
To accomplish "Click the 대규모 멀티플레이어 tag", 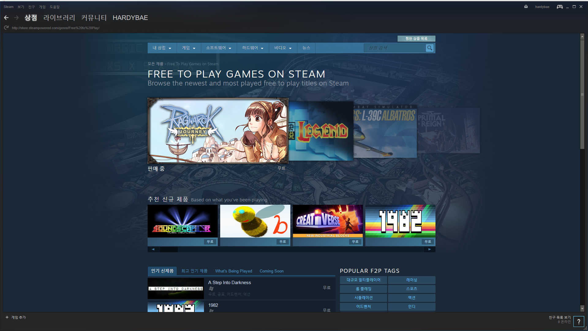I will pyautogui.click(x=363, y=280).
